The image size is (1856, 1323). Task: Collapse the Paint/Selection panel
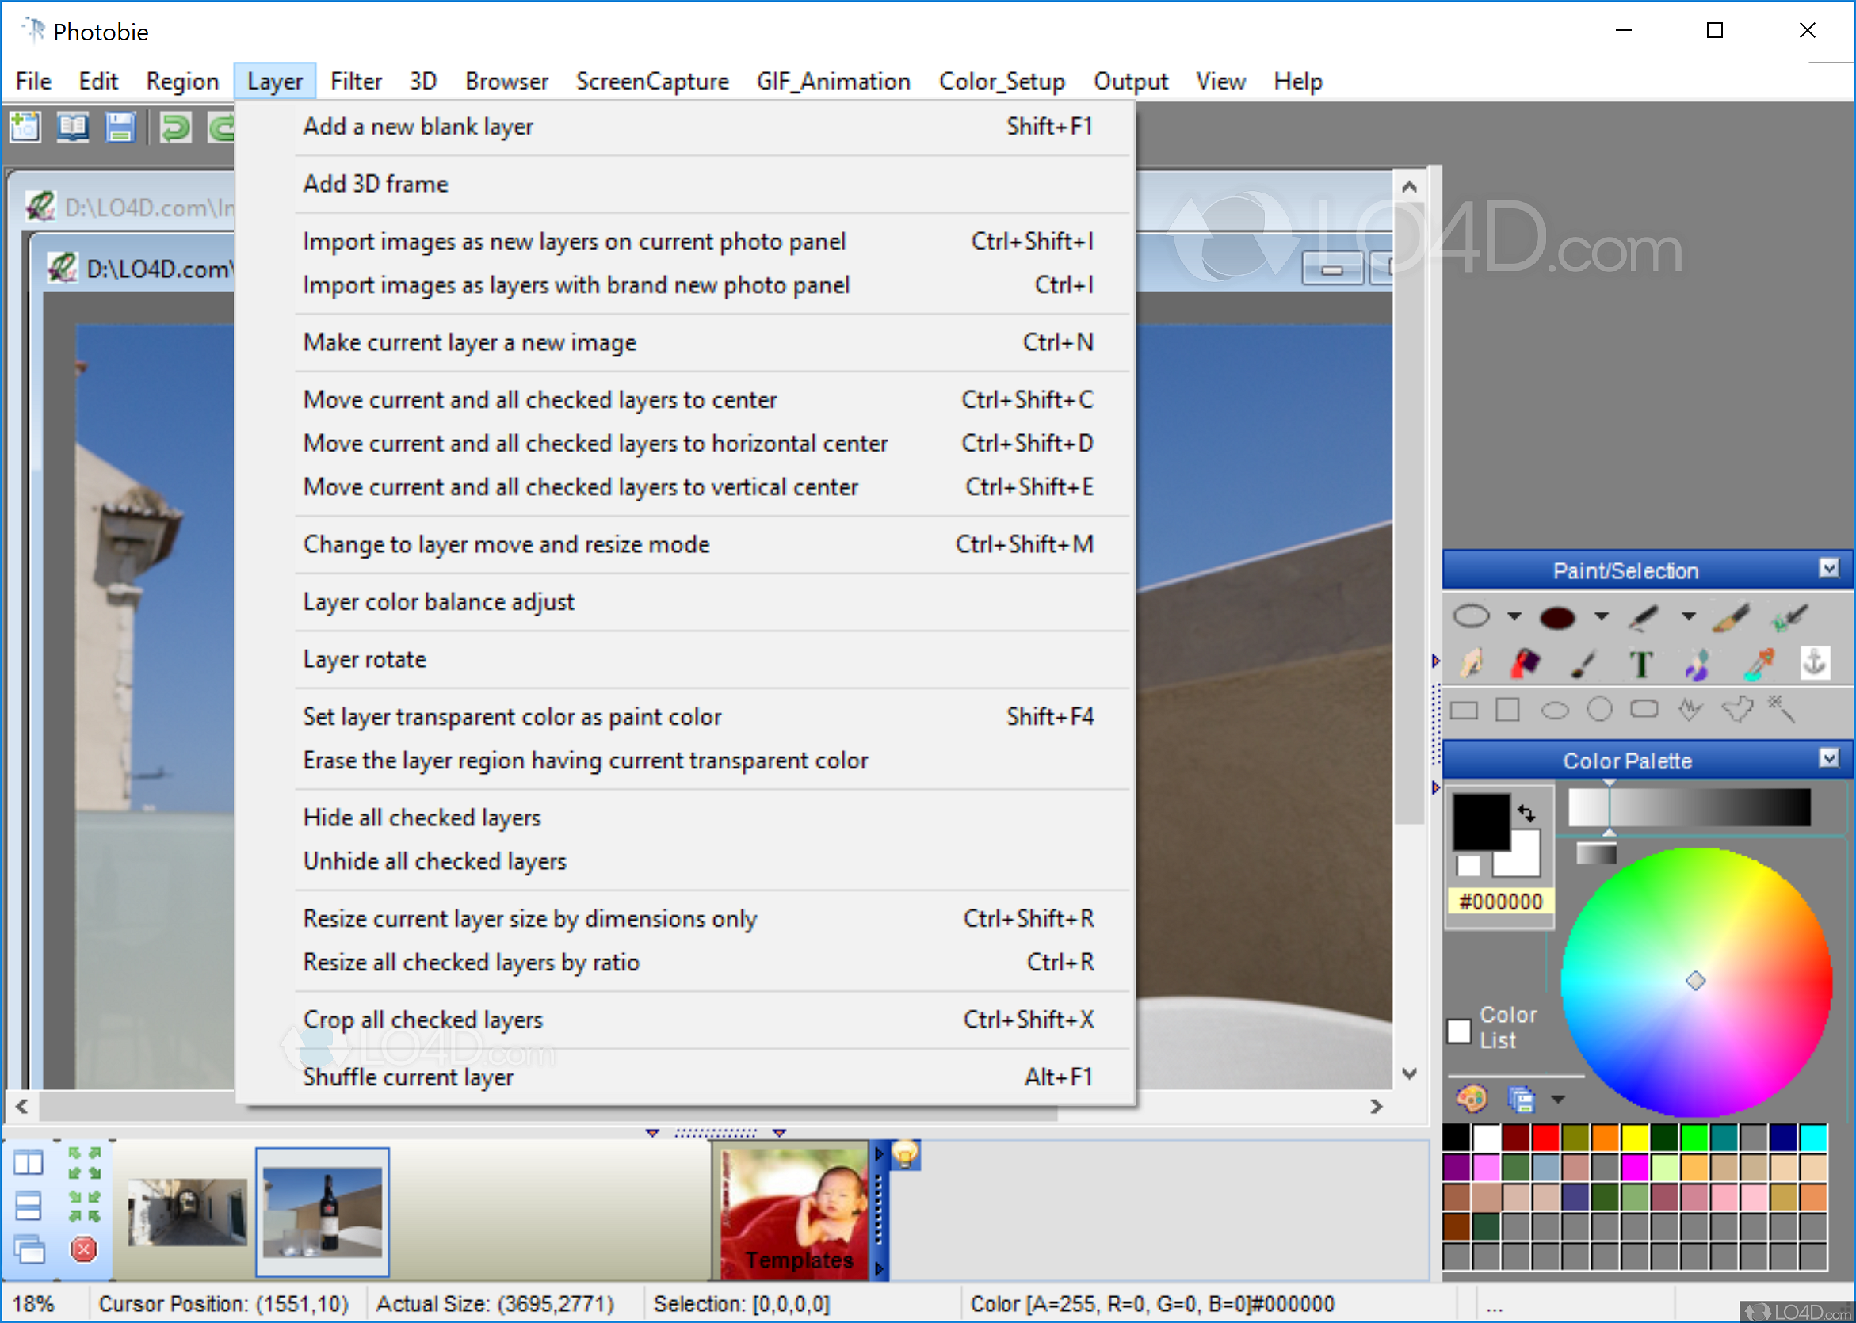[x=1831, y=569]
